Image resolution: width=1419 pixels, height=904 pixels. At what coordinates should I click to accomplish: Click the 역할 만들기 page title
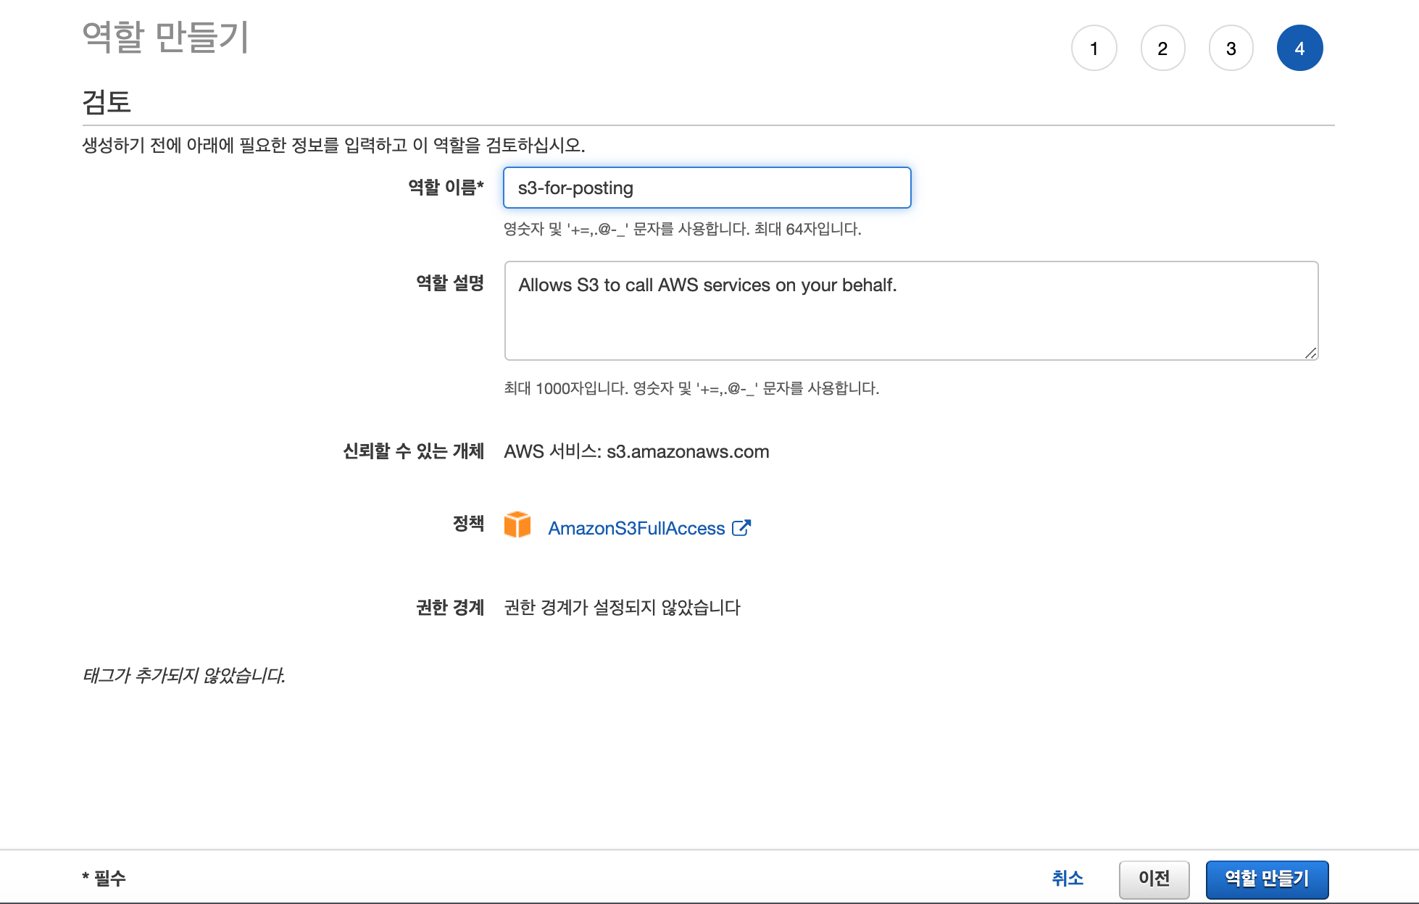tap(165, 36)
